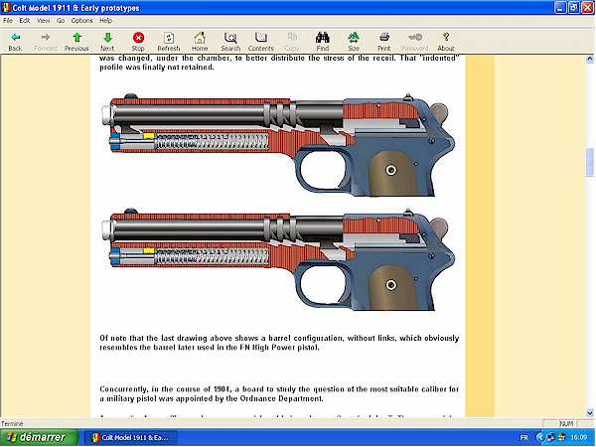The height and width of the screenshot is (447, 596).
Task: Click the paragraph about the Ordnance Department
Action: point(279,393)
